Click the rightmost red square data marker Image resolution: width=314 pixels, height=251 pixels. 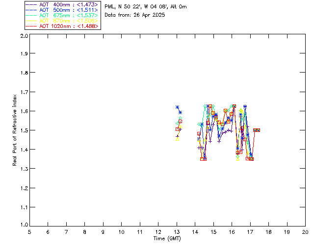coord(258,130)
